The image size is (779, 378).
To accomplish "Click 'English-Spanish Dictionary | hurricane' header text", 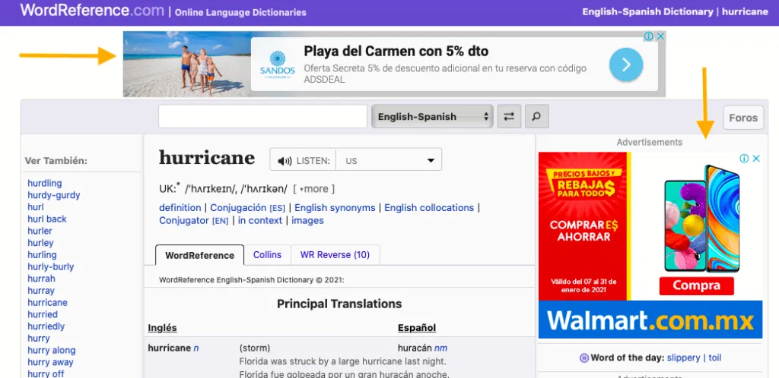I will click(676, 11).
